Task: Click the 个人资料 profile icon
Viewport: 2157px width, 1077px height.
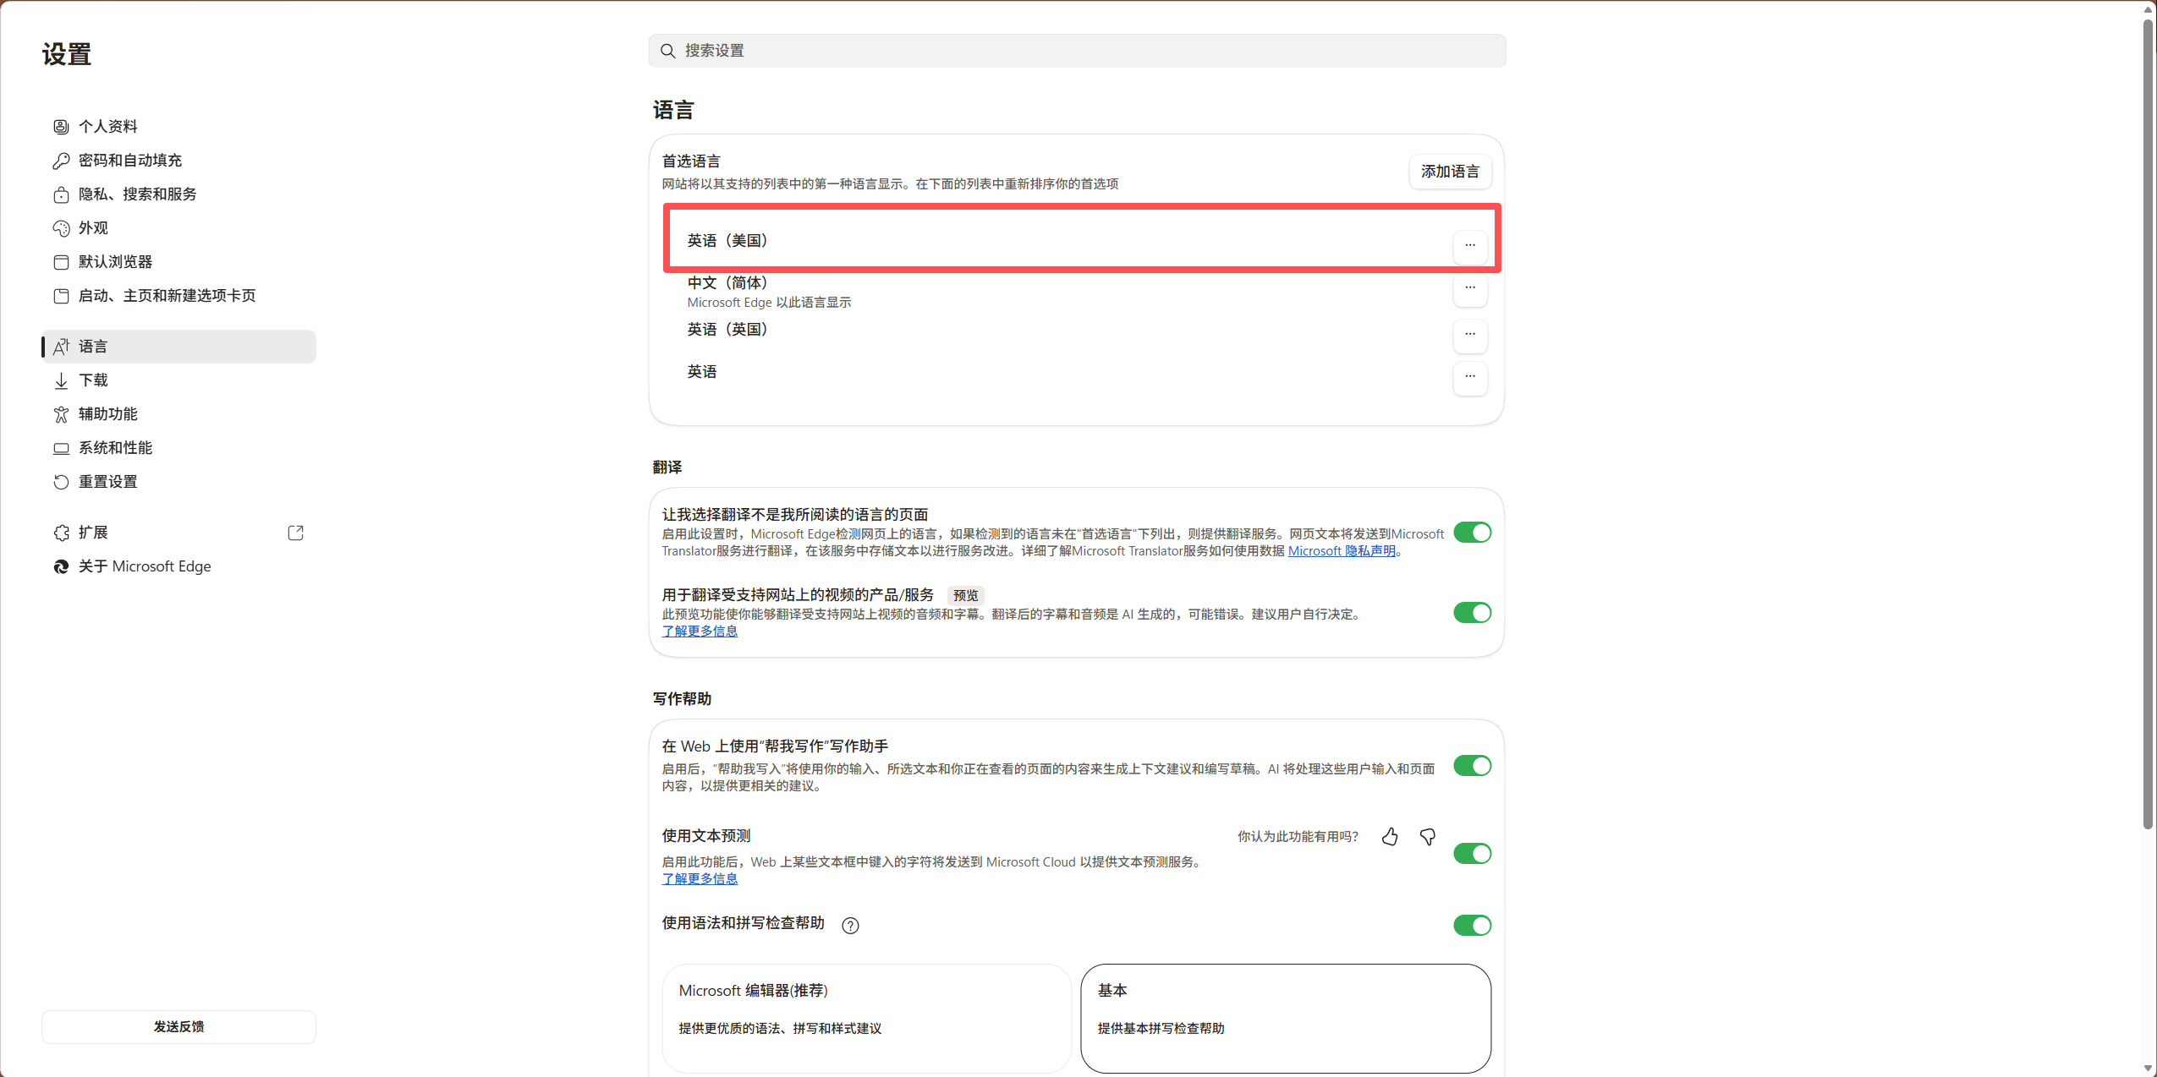Action: click(61, 127)
